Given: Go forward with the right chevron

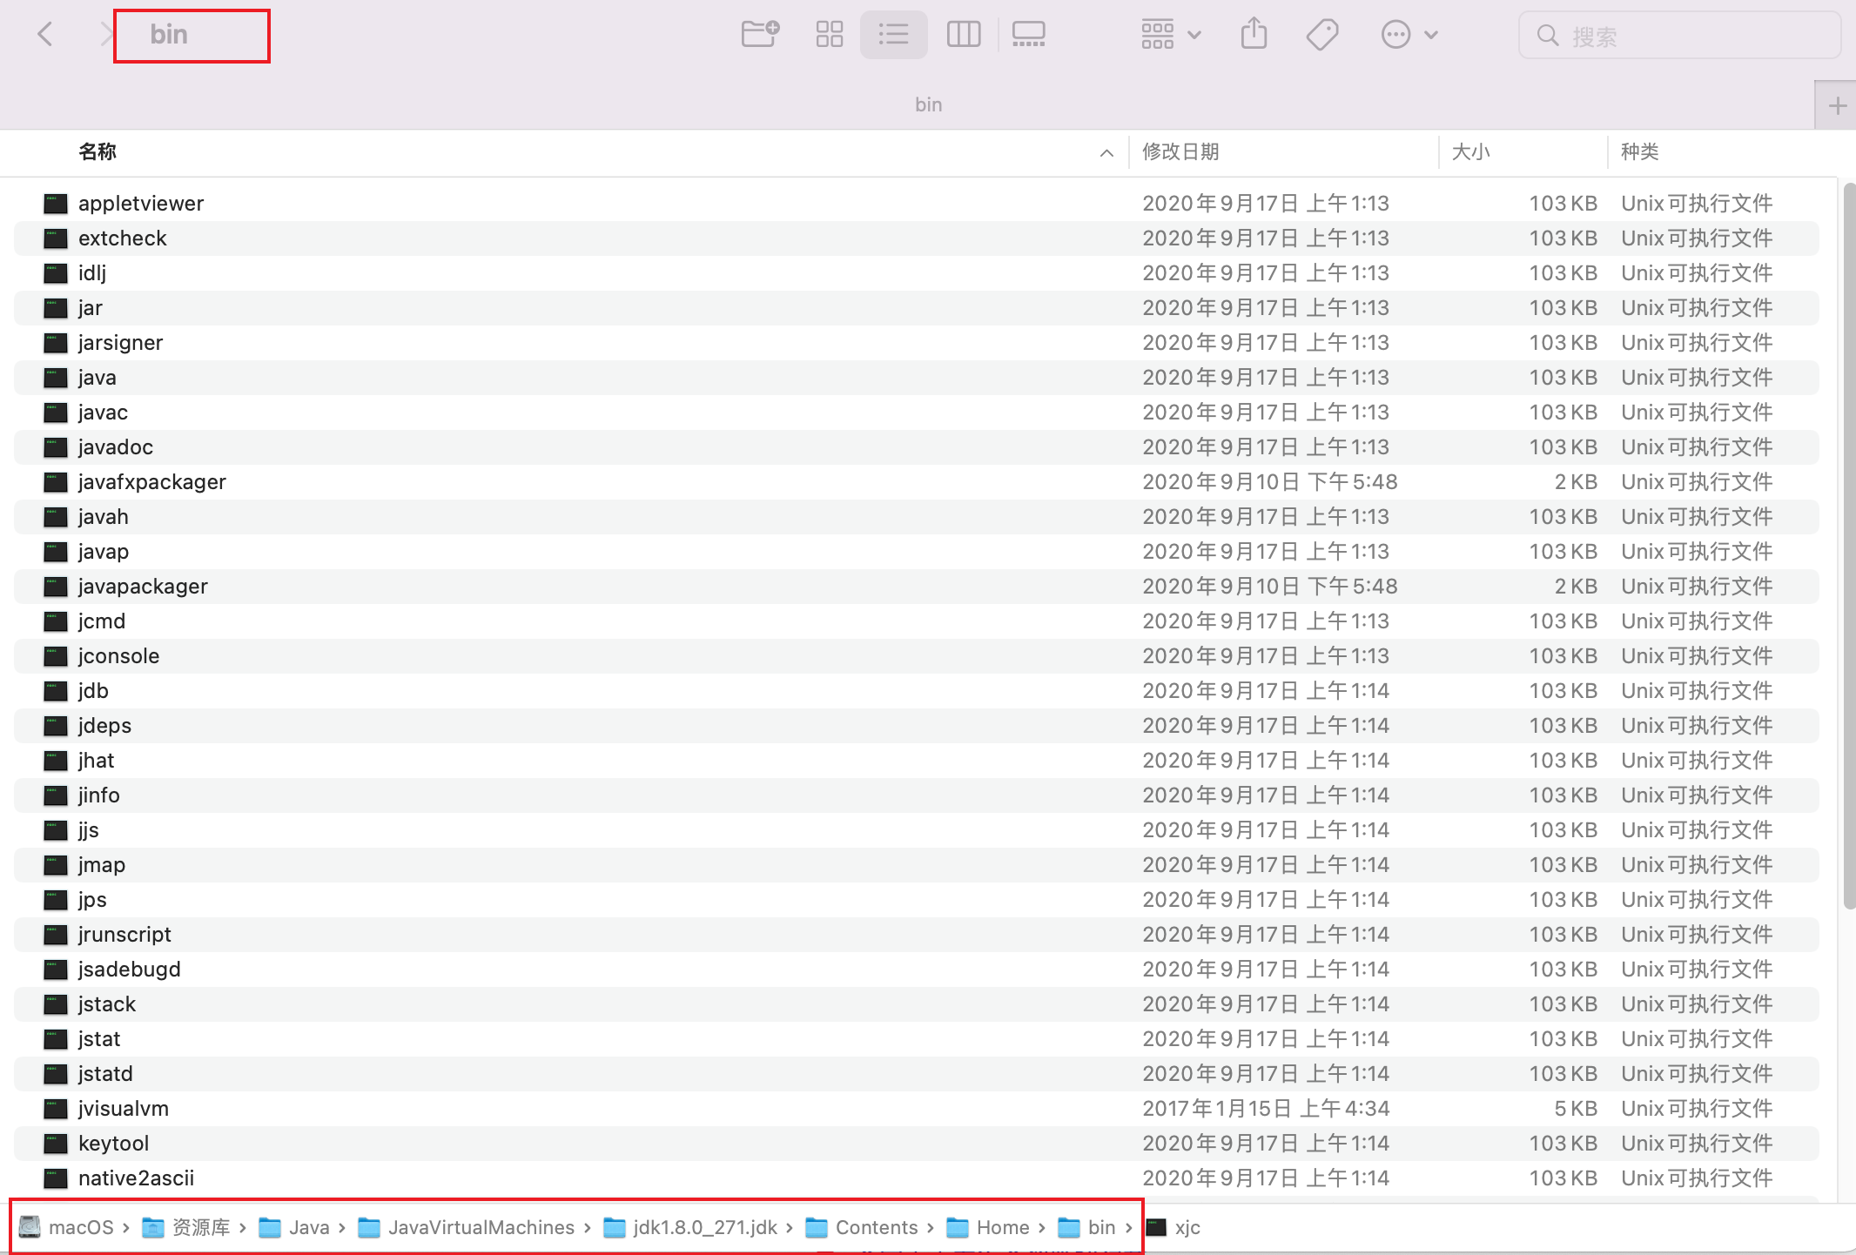Looking at the screenshot, I should [106, 35].
